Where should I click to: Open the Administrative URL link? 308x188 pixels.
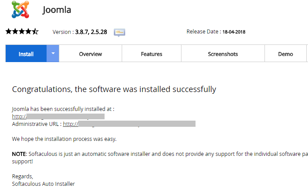point(129,124)
